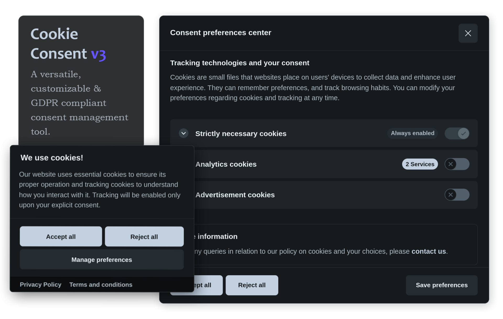Open the Privacy Policy link
This screenshot has height=319, width=503.
[41, 284]
